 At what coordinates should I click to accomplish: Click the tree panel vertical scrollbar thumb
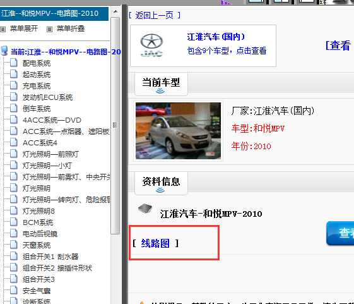pyautogui.click(x=115, y=126)
